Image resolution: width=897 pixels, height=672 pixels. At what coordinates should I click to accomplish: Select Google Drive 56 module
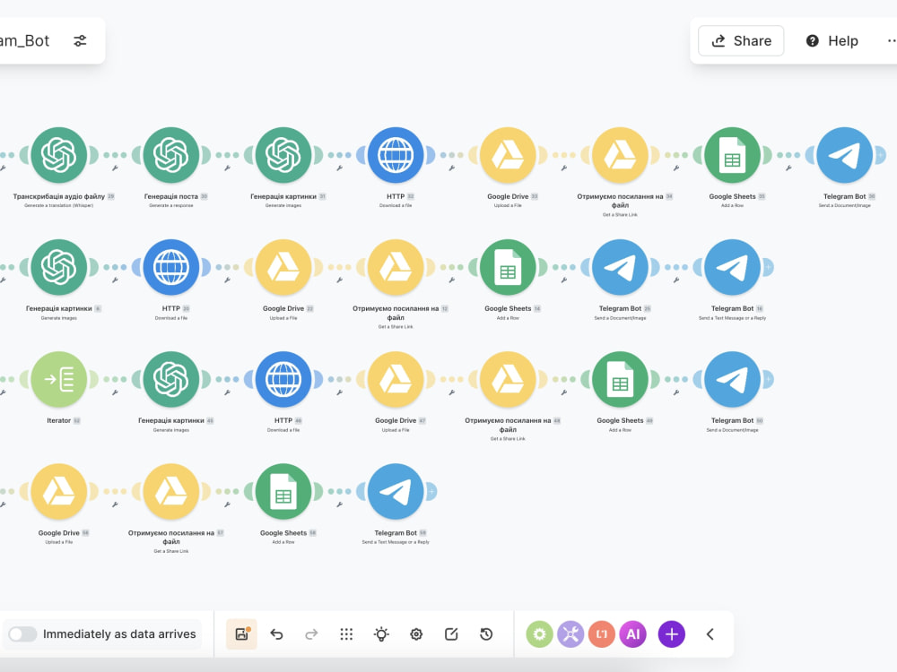tap(59, 491)
